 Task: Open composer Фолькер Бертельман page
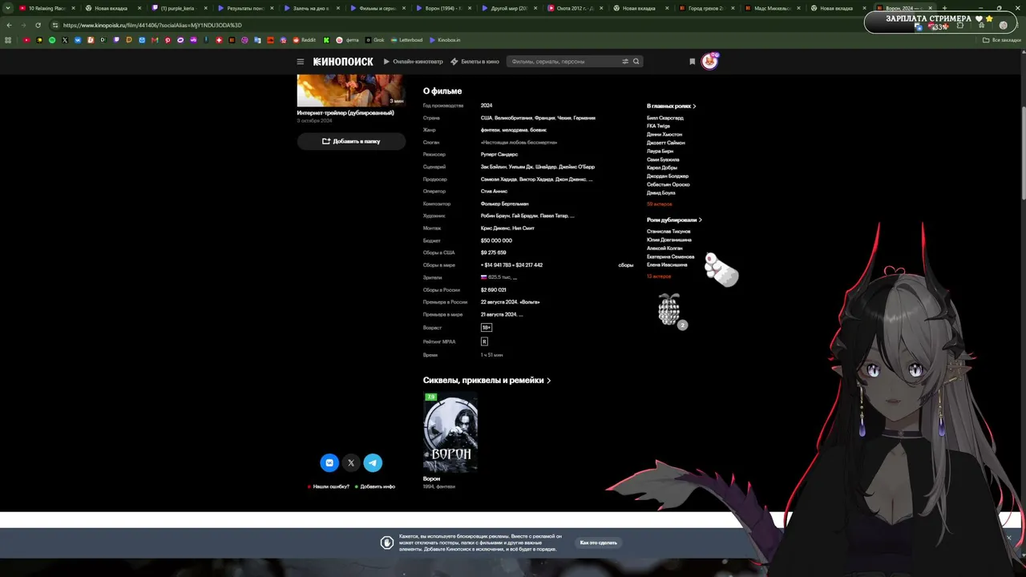[504, 204]
